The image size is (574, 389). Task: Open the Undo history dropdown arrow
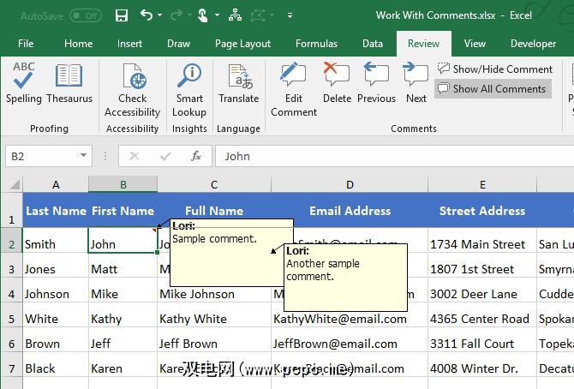pos(160,15)
